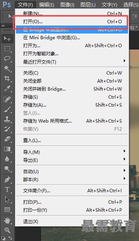Select the Rectangular Marquee tool
Screen dimensions: 139x241
click(7, 49)
